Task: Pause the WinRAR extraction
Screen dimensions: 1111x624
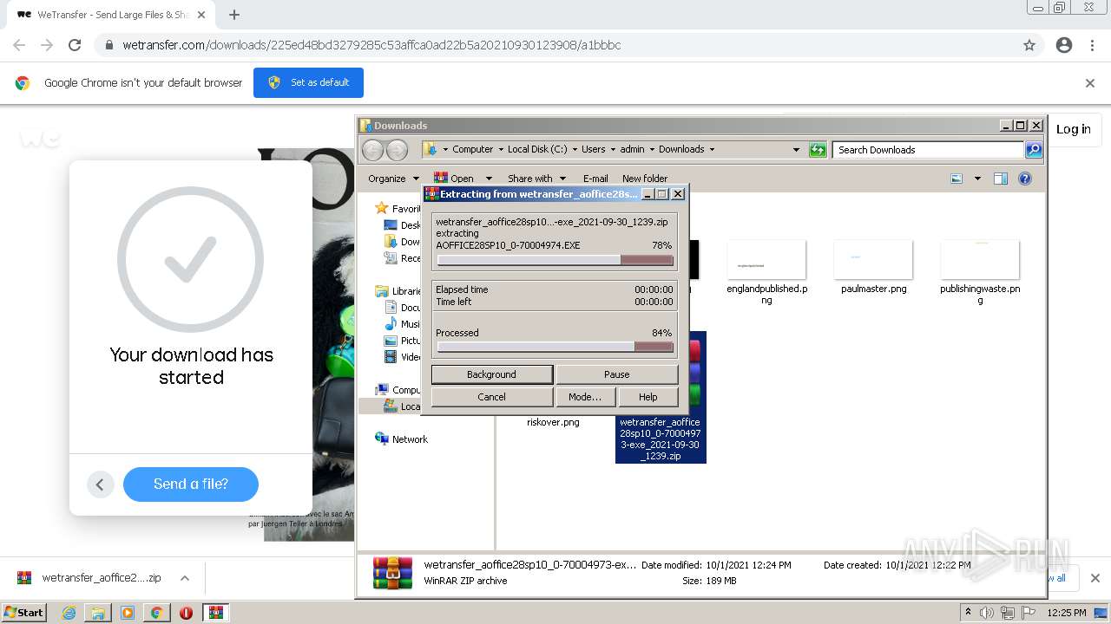Action: click(616, 374)
